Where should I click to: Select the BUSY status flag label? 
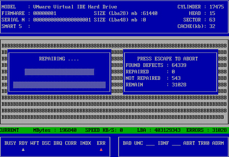click(10, 143)
